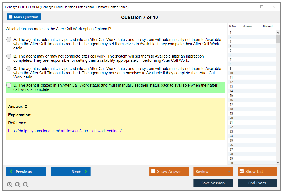Choose answer option B radio button

(9, 56)
